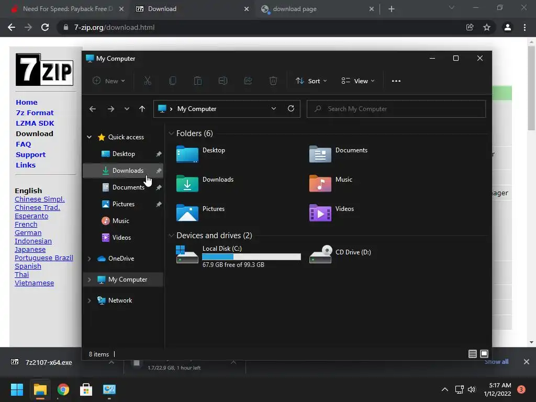
Task: Select Videos in Quick access sidebar
Action: 122,238
